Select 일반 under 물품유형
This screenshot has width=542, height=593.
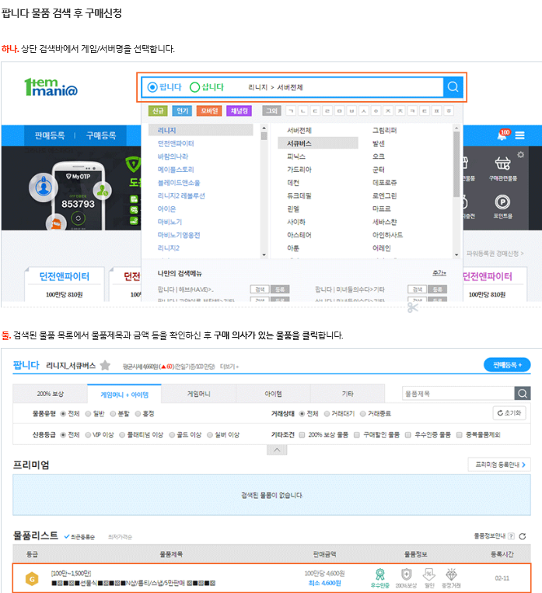pyautogui.click(x=88, y=414)
